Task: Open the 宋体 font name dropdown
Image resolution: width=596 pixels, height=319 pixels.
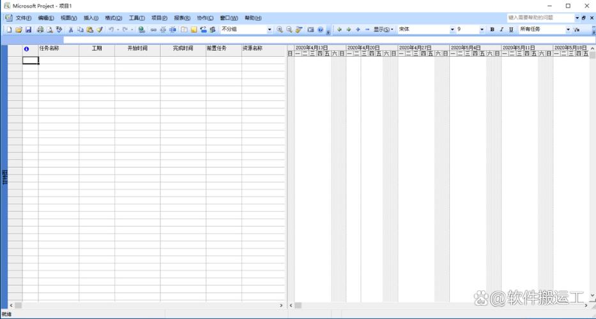Action: [x=452, y=29]
